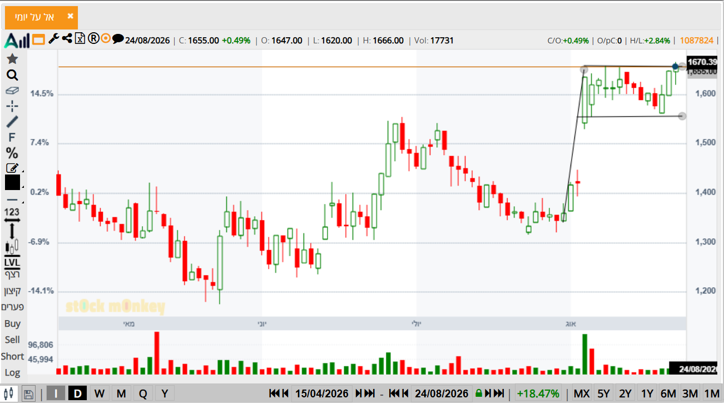The height and width of the screenshot is (404, 724).
Task: Toggle the crosshair cursor tool
Action: click(x=12, y=106)
